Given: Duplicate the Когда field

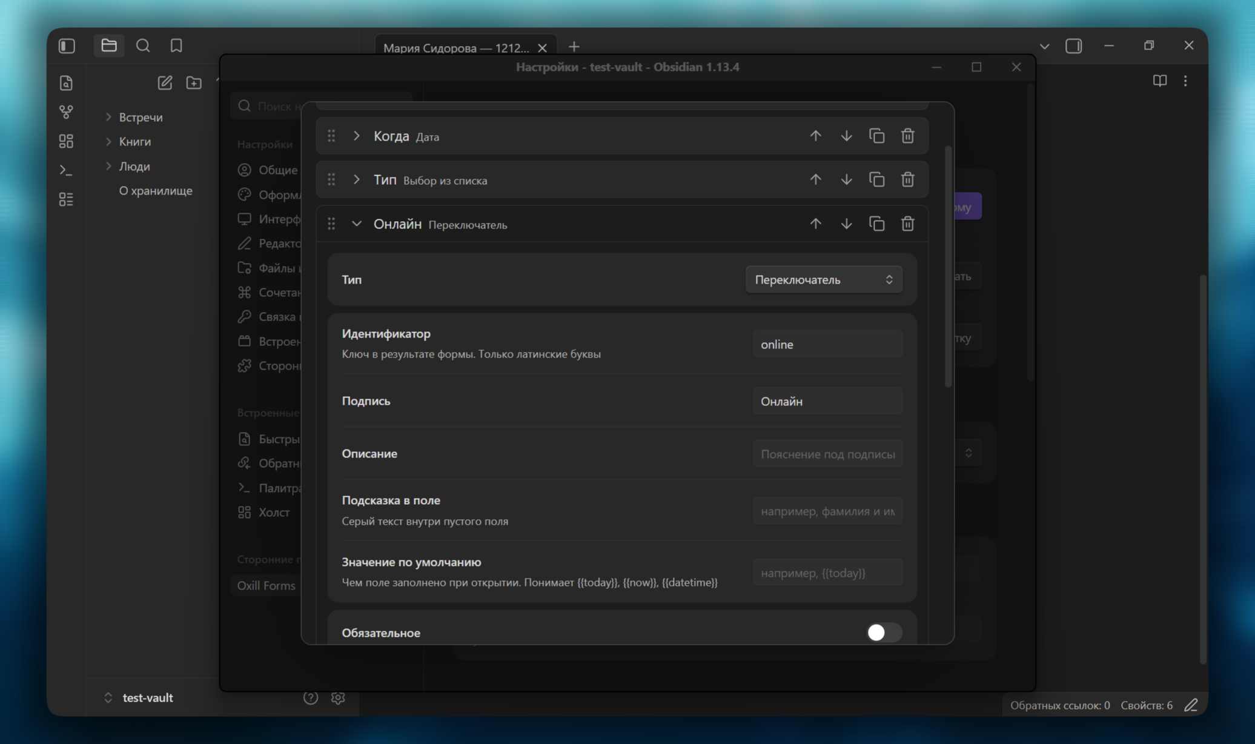Looking at the screenshot, I should point(876,136).
